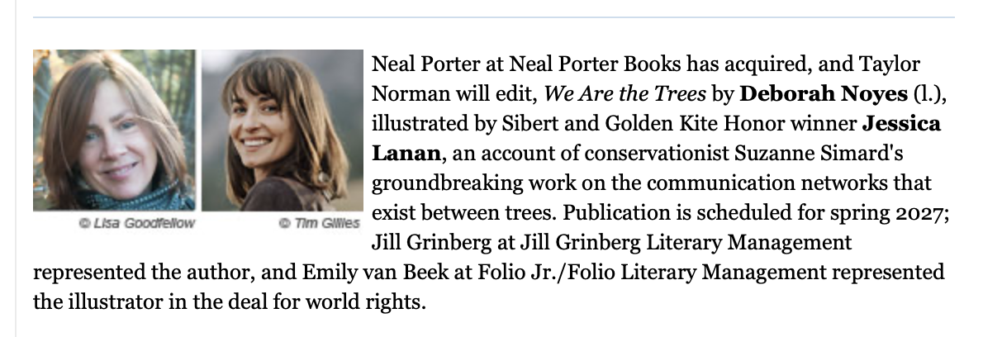Select the Lisa Goodfellow photo credit

point(136,223)
